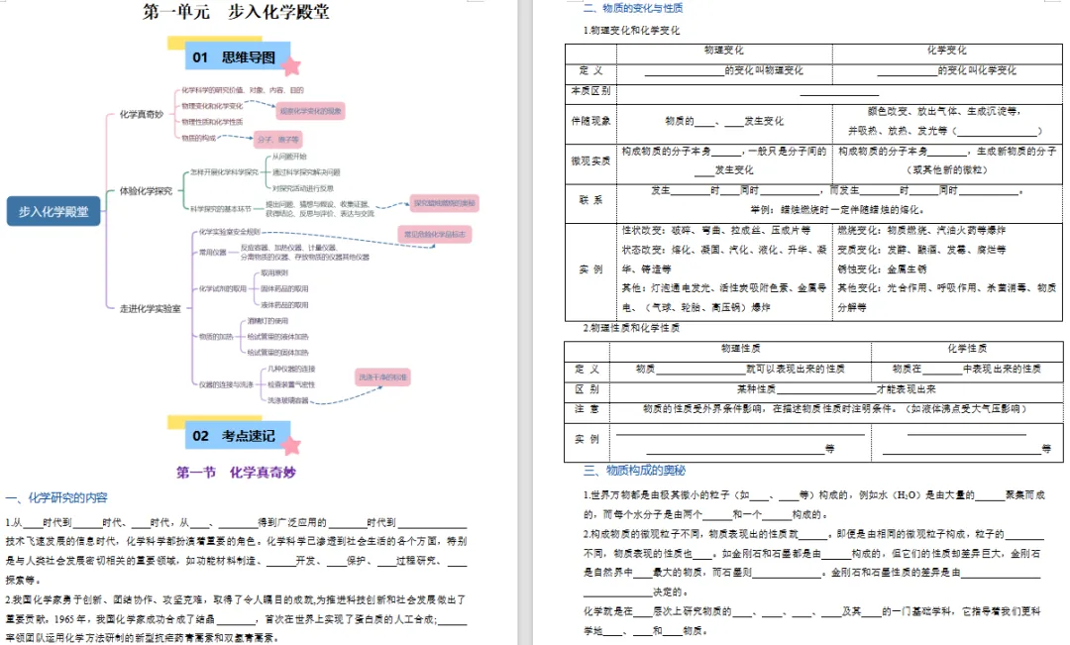Screen dimensions: 1070x645
Task: Click the subheading '1.物理变化和化学变化'
Action: coord(631,31)
